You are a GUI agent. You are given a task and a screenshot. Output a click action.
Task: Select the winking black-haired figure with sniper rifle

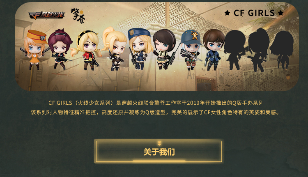[165, 49]
